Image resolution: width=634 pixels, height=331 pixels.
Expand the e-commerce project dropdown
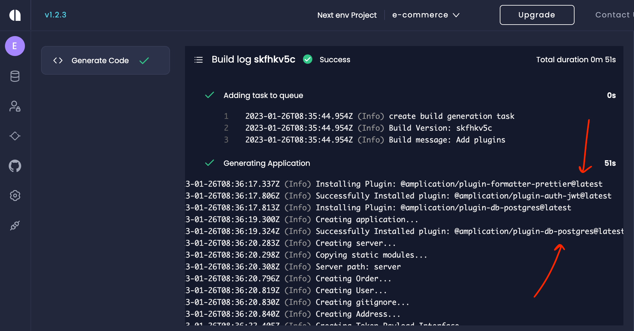click(425, 15)
